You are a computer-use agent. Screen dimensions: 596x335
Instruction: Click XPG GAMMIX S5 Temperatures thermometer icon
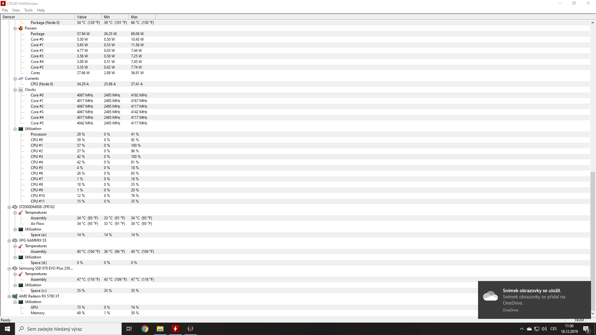pos(21,246)
